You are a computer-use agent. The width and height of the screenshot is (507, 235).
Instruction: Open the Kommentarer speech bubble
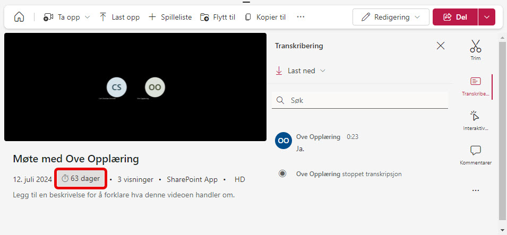(x=476, y=150)
